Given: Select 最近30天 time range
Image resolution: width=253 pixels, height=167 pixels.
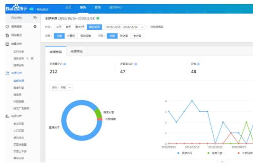Looking at the screenshot, I should click(x=94, y=27).
